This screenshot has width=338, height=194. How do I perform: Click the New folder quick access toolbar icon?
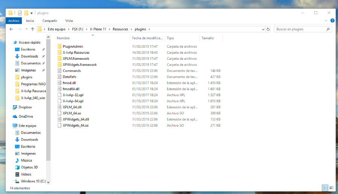coord(26,13)
